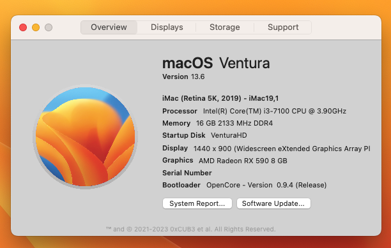Open the Displays tab
This screenshot has height=248, width=391.
point(167,27)
